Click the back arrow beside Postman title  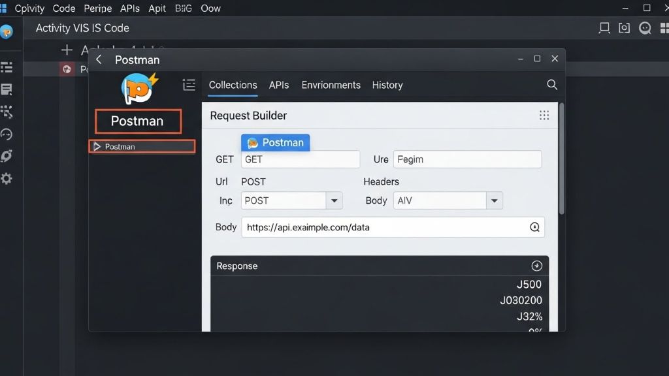coord(99,59)
